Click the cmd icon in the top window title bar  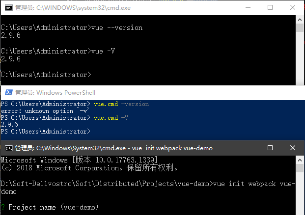pyautogui.click(x=9, y=8)
